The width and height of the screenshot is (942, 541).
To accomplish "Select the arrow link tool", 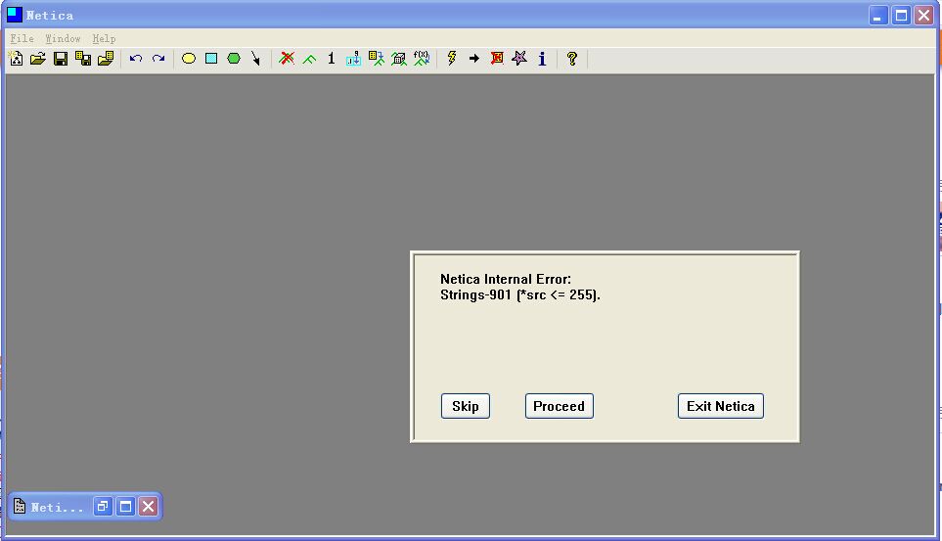I will click(256, 59).
